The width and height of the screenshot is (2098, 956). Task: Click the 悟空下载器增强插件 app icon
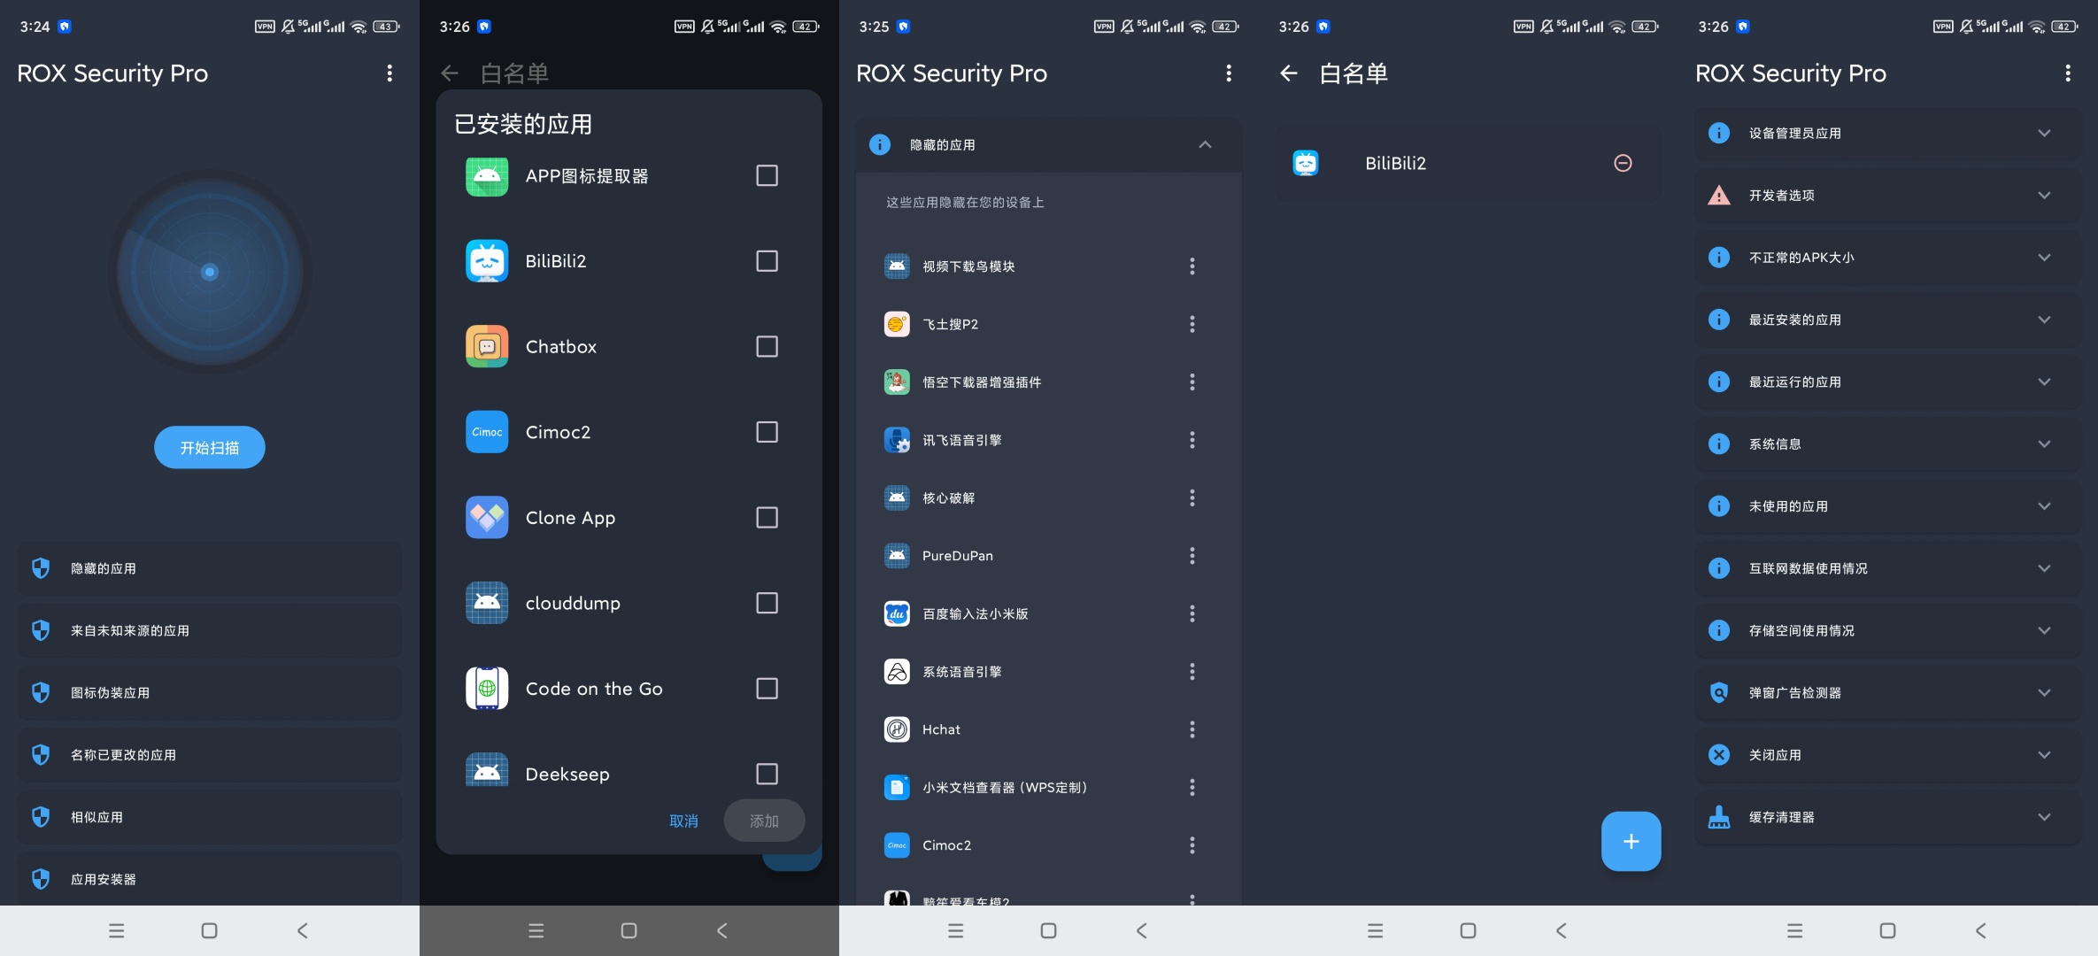(897, 382)
